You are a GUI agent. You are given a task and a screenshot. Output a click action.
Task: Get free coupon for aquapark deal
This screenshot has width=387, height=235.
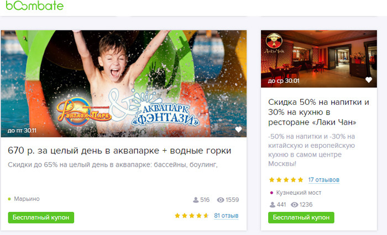pyautogui.click(x=41, y=217)
